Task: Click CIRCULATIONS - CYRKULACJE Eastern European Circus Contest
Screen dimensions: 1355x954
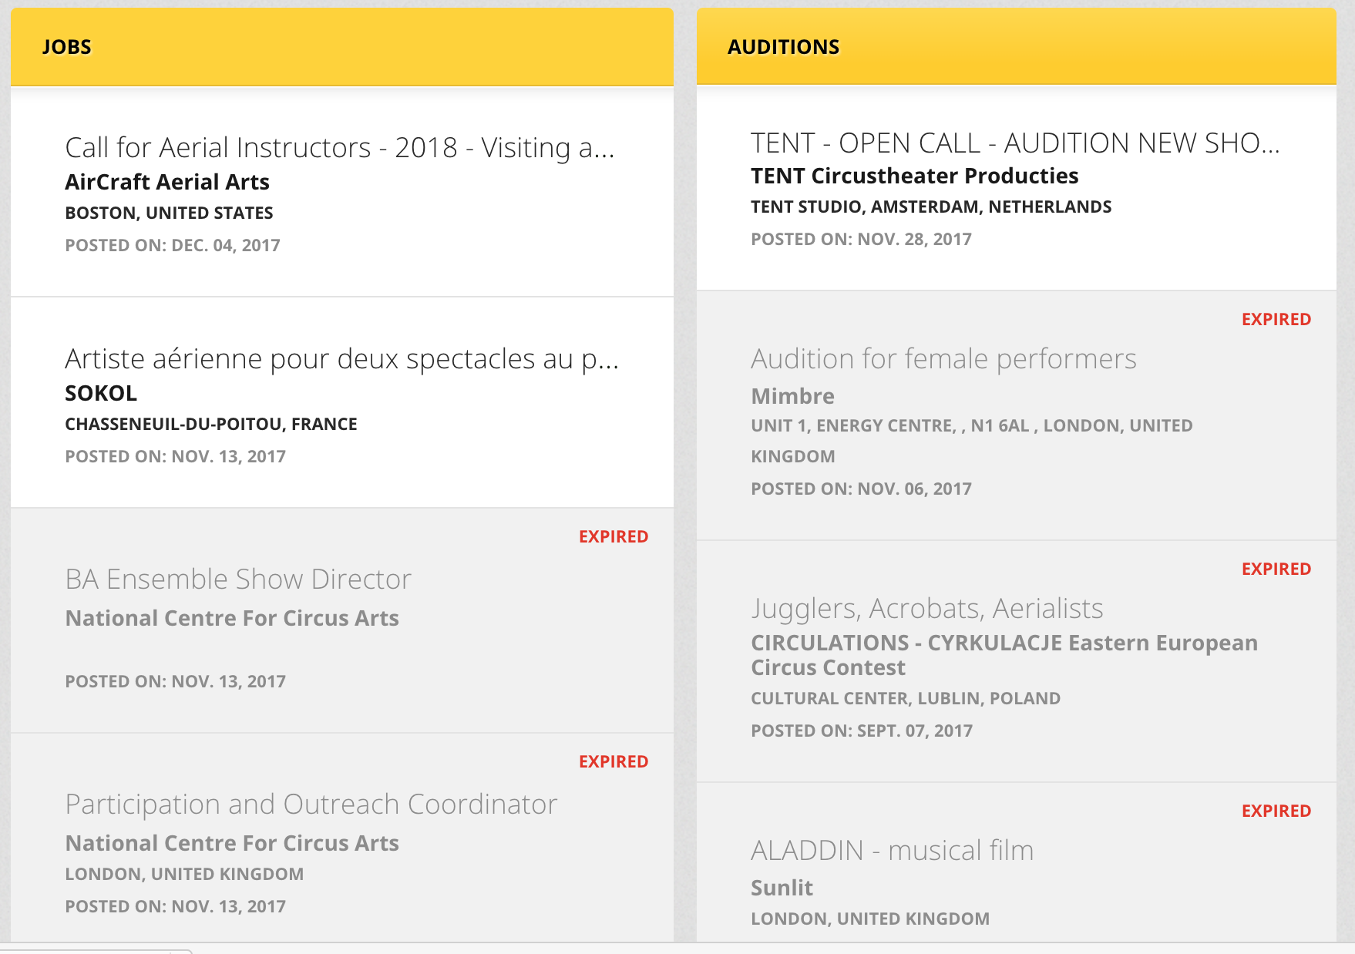Action: (1004, 655)
